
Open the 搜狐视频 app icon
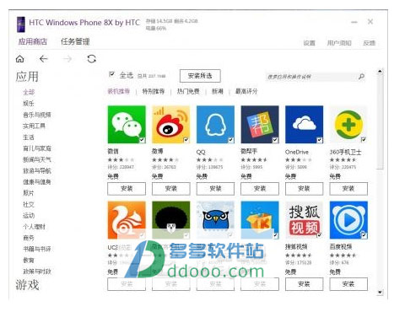304,220
